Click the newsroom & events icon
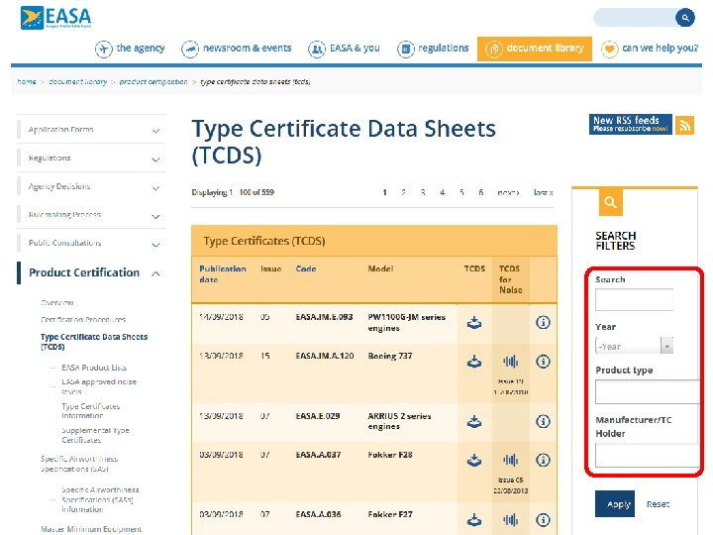 pyautogui.click(x=190, y=49)
